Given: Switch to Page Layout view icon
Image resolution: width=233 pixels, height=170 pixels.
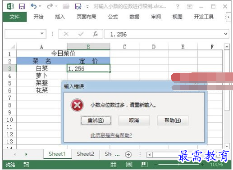Looking at the screenshot, I should 129,165.
